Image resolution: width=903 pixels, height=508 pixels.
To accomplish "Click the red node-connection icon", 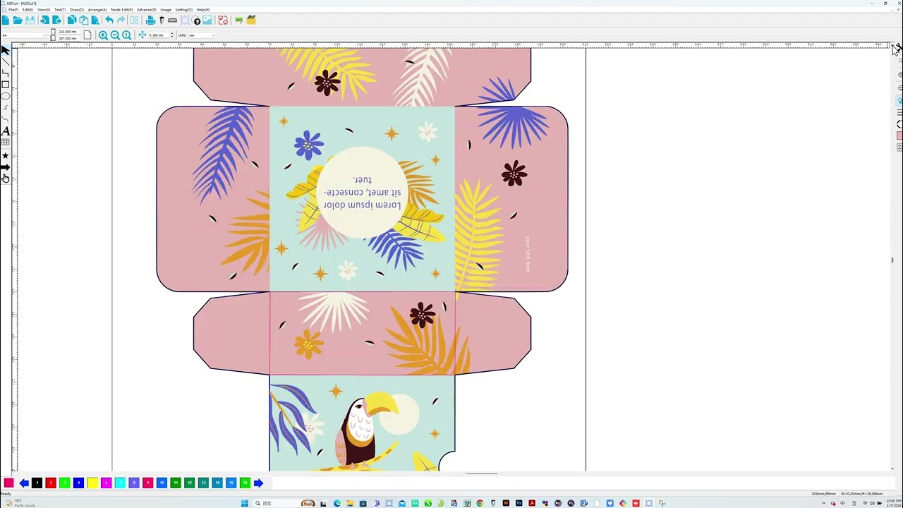I will (x=223, y=20).
